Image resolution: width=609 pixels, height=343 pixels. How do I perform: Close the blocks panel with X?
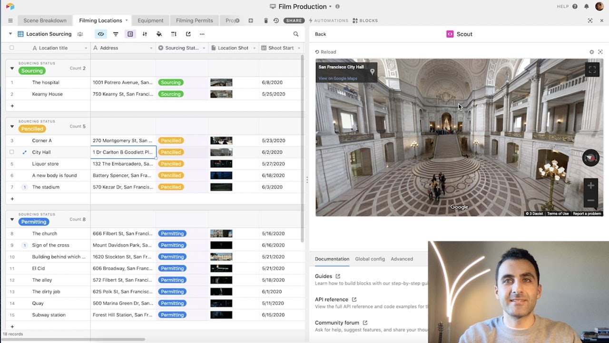[601, 20]
